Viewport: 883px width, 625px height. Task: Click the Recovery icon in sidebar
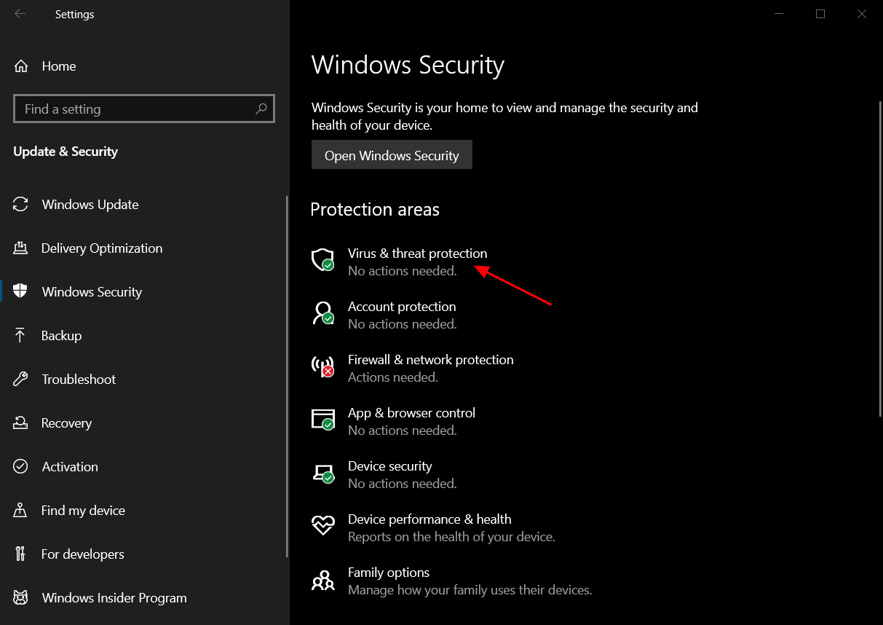point(21,423)
